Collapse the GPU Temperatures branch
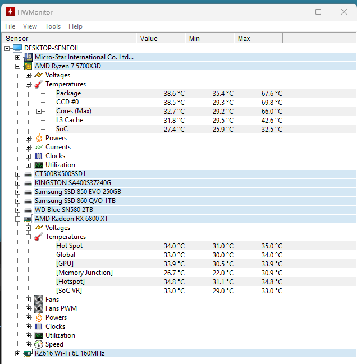 28,237
